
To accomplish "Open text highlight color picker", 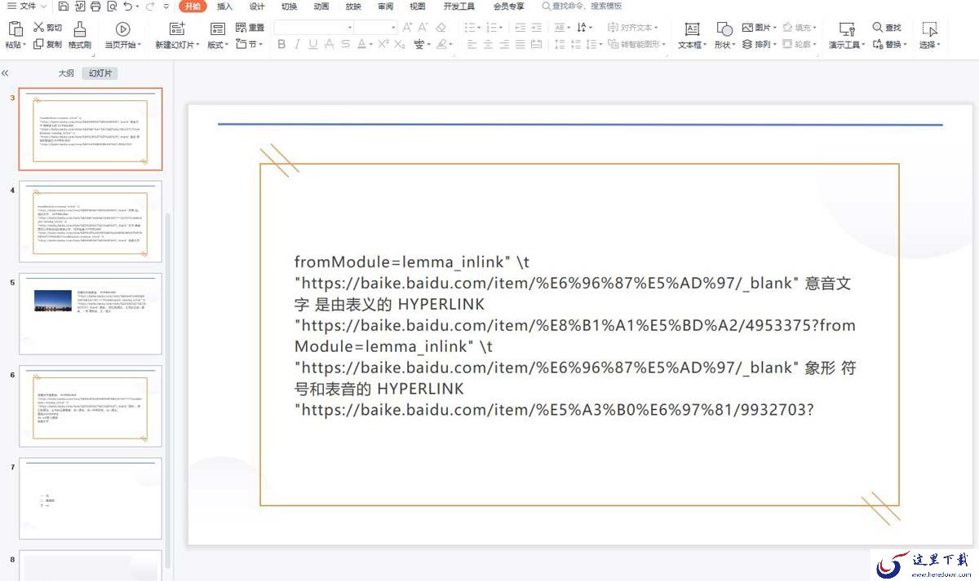I will (445, 45).
